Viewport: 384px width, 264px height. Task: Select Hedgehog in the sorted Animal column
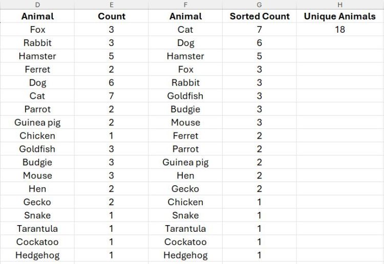(185, 255)
